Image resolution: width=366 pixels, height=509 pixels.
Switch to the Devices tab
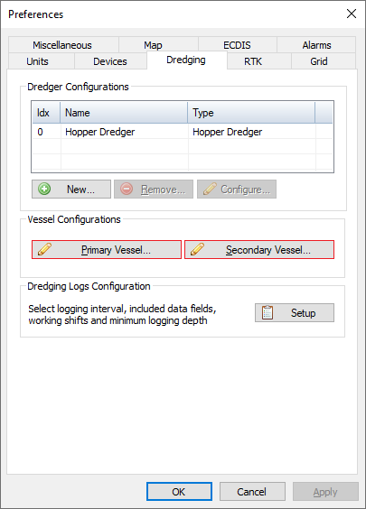(110, 61)
